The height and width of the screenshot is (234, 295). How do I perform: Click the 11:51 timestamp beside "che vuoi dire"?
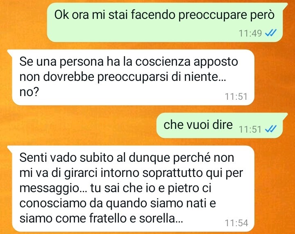pos(250,129)
